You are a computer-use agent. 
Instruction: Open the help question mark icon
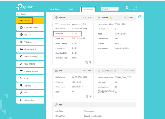(x=140, y=17)
